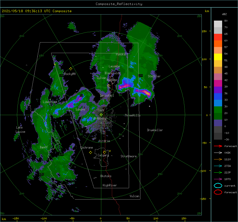This screenshot has width=238, height=222.
Task: Select the orange 111V arrow legend entry
Action: pos(218,159)
